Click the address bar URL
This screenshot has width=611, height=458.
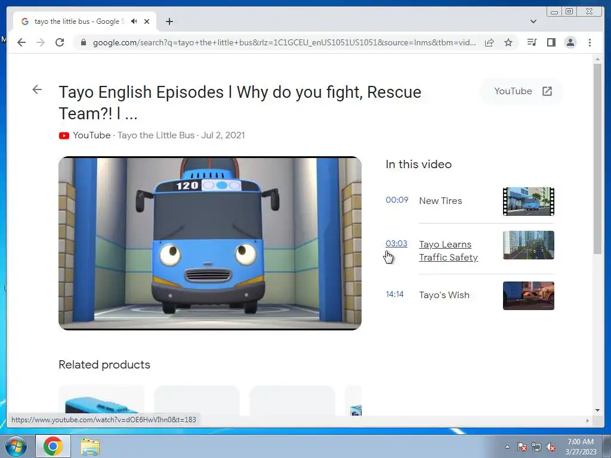click(x=284, y=42)
